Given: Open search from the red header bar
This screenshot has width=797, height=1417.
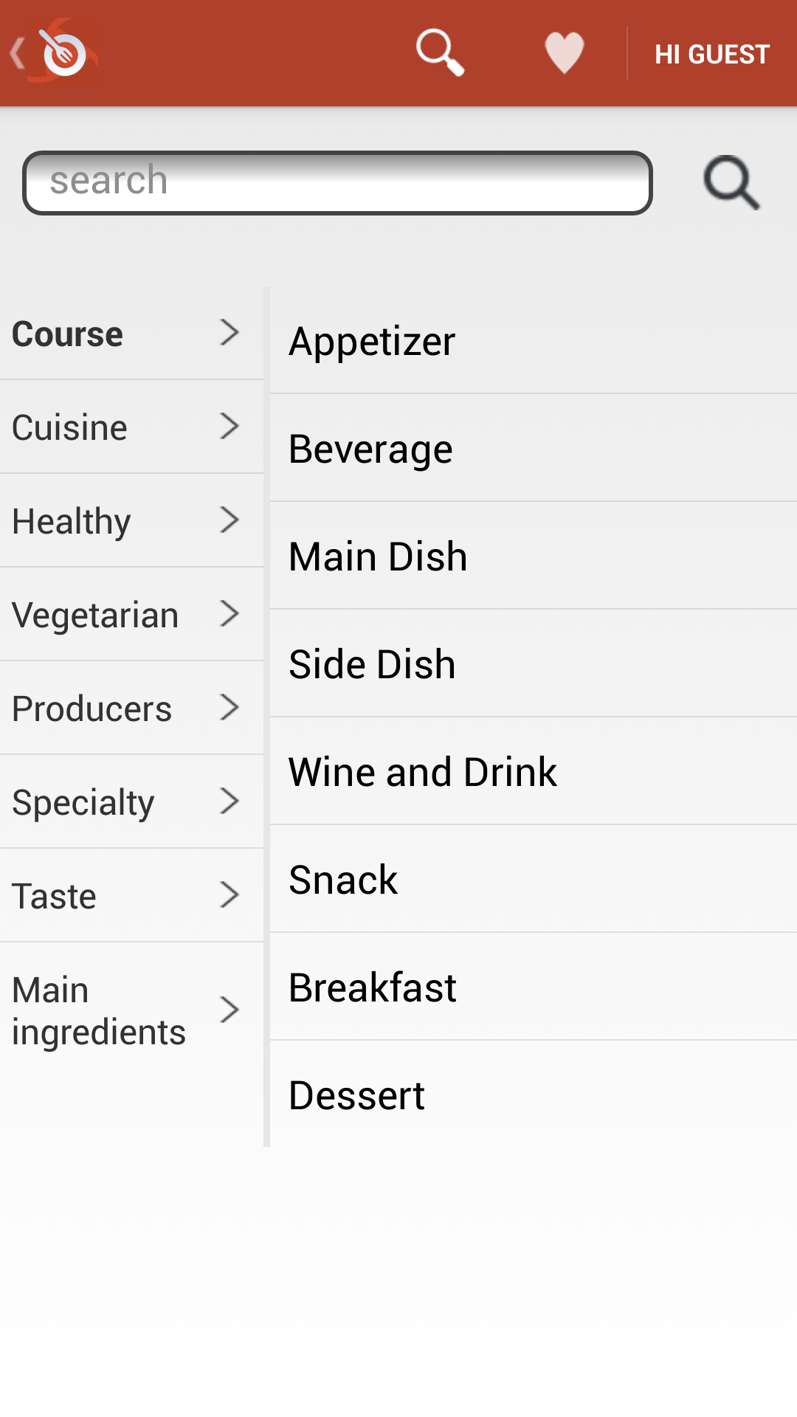Looking at the screenshot, I should point(440,53).
